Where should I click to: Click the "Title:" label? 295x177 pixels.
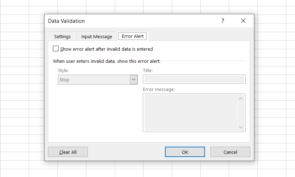click(147, 71)
